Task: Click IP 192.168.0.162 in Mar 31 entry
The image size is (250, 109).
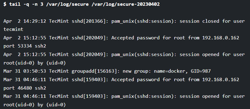Action: click(221, 79)
